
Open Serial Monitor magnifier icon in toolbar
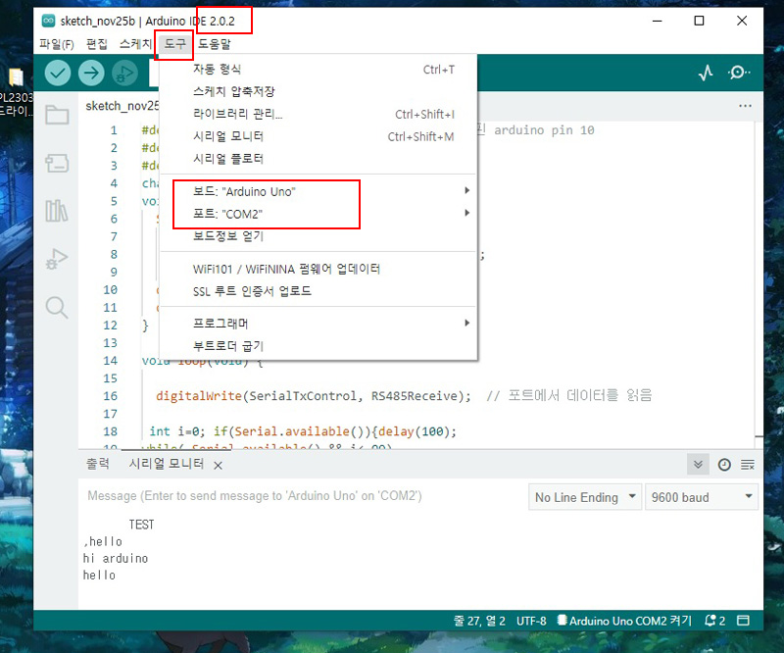click(739, 74)
